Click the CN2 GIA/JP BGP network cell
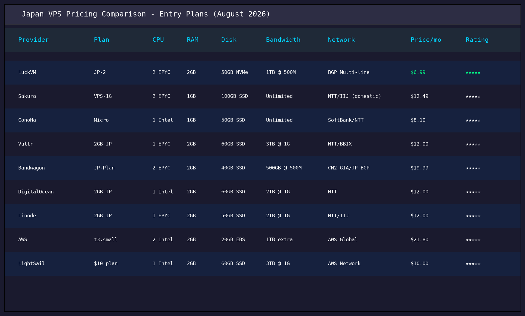This screenshot has height=316, width=525. pos(349,168)
